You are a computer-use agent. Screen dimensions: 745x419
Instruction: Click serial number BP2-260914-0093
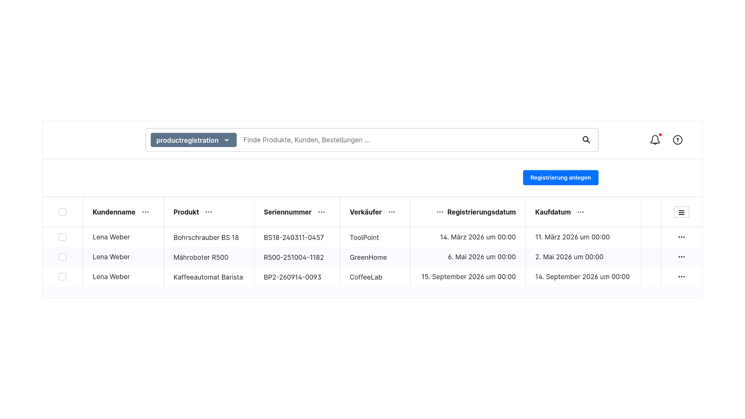click(x=293, y=277)
